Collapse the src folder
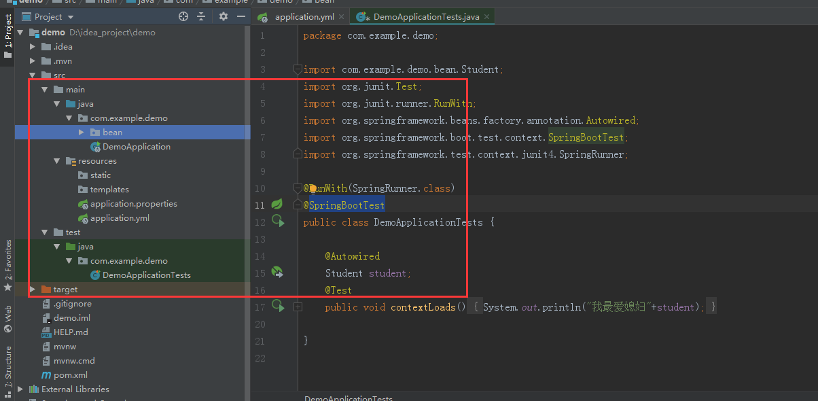Image resolution: width=818 pixels, height=401 pixels. [x=32, y=75]
